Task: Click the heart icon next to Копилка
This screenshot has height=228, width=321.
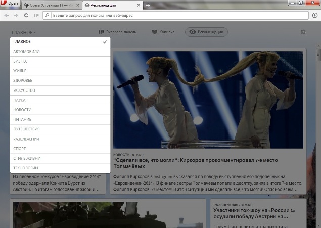Action: (x=154, y=32)
